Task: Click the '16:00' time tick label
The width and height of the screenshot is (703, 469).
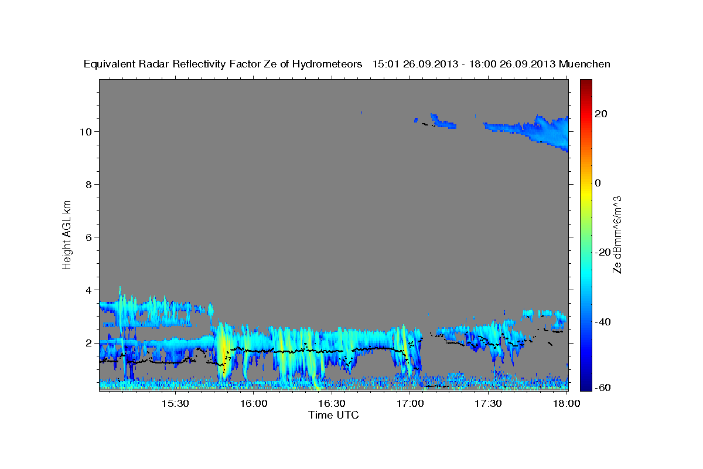Action: (254, 403)
